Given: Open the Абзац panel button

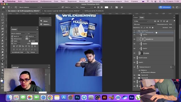Looking at the screenshot, I should [45, 21].
